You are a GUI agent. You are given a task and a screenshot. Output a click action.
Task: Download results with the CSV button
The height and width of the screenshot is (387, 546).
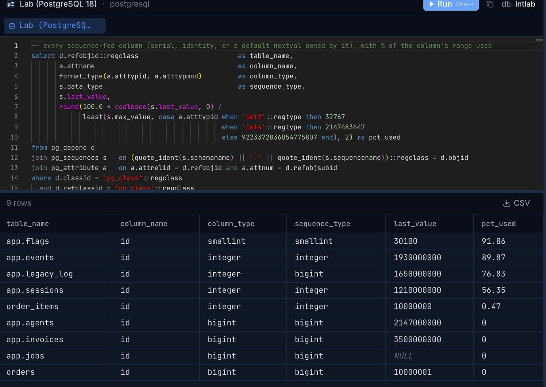516,203
